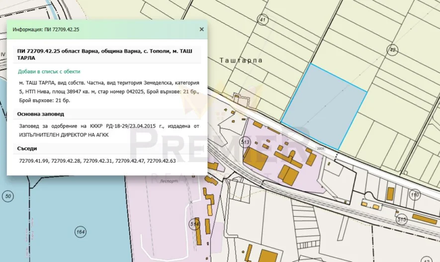Open neighbor parcel 72709.42.47
The height and width of the screenshot is (262, 440).
pos(129,161)
